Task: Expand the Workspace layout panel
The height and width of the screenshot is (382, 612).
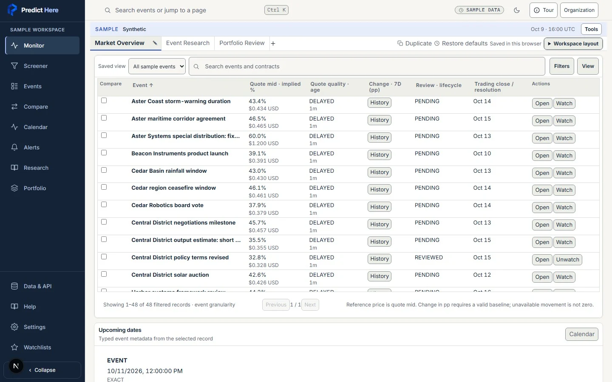Action: pos(573,44)
